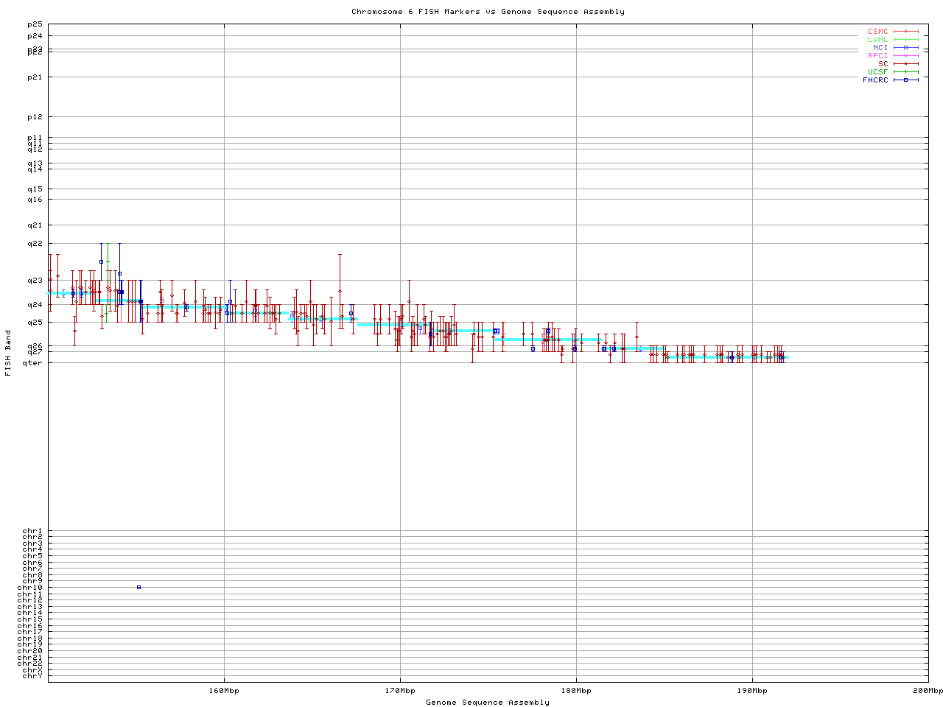Click the RPCI magenta legend marker
Viewport: 943px width, 707px height.
[x=905, y=56]
